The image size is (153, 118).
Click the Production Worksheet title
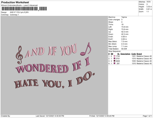[15, 2]
